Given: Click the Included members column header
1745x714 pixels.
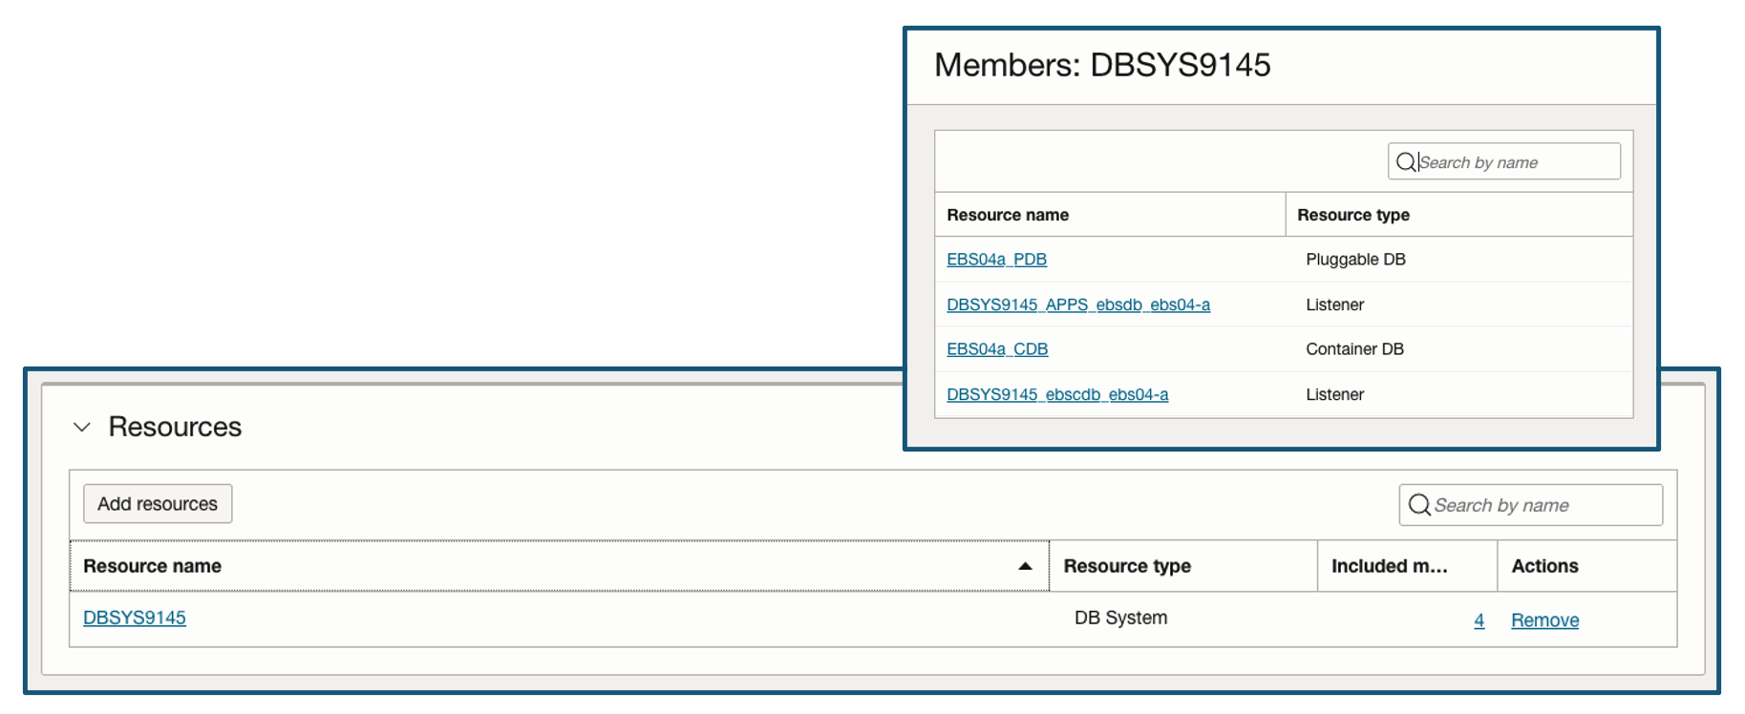Looking at the screenshot, I should tap(1389, 566).
